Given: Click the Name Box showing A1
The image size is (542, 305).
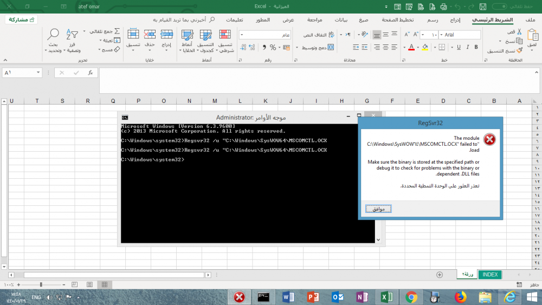Looking at the screenshot, I should (x=22, y=73).
